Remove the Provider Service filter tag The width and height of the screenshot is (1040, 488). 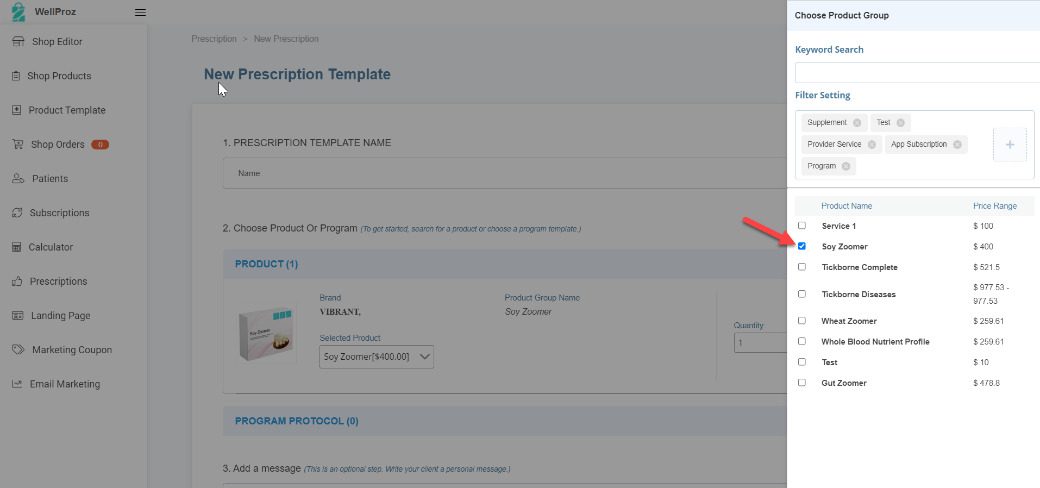tap(872, 145)
